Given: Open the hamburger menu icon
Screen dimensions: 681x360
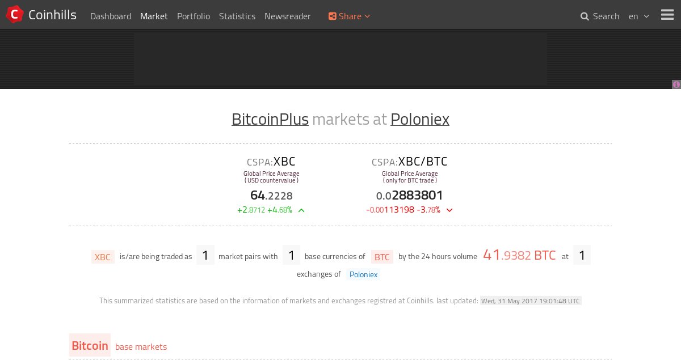Looking at the screenshot, I should [667, 15].
